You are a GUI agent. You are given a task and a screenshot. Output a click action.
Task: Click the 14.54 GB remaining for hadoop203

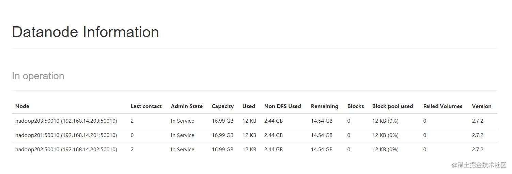click(322, 121)
